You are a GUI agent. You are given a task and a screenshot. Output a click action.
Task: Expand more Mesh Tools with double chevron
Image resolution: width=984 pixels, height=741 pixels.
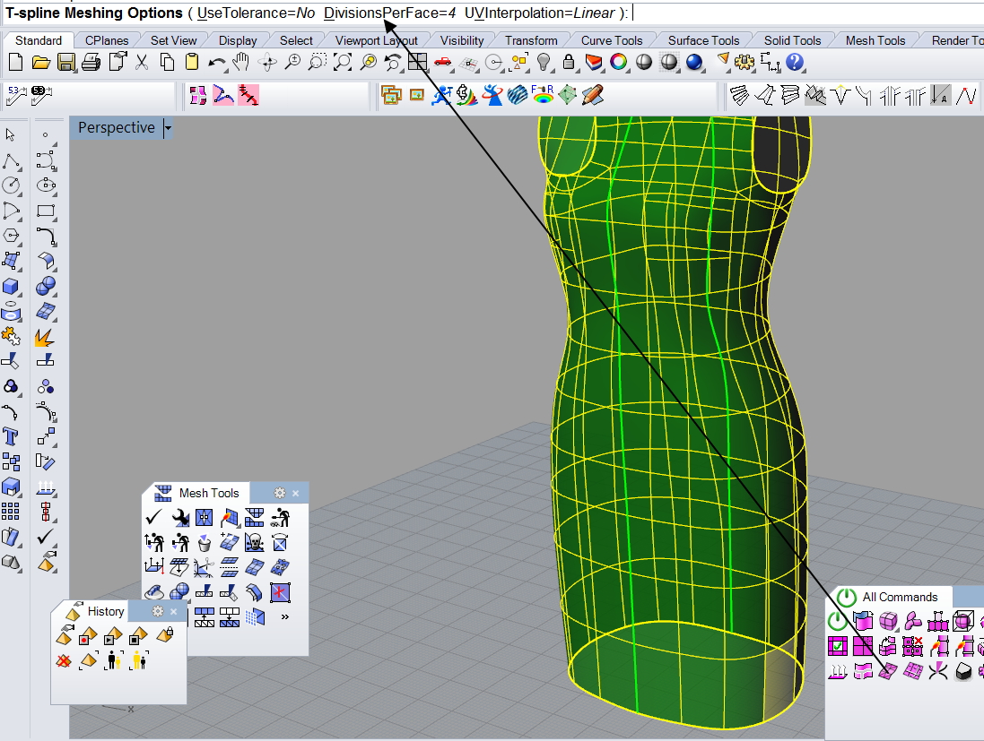(x=285, y=616)
